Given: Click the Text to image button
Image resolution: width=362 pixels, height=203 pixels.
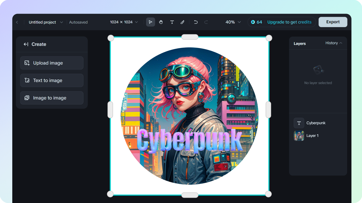Looking at the screenshot, I should click(x=52, y=80).
